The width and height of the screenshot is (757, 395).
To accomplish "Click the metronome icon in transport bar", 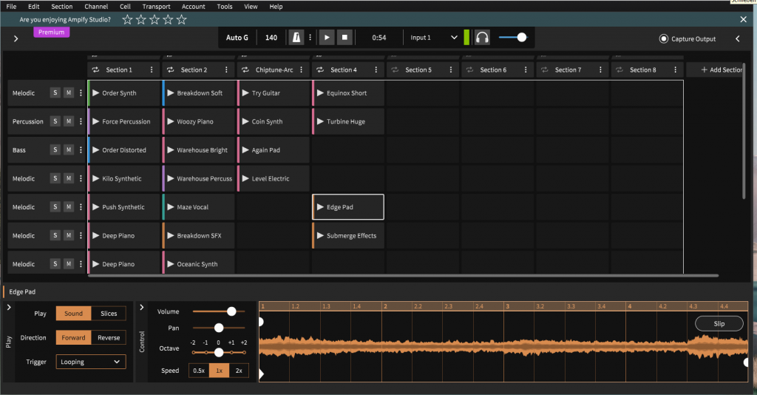I will tap(296, 37).
